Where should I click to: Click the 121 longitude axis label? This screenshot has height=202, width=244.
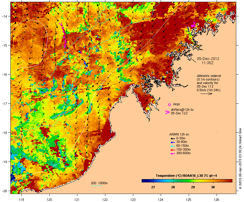click(x=77, y=200)
